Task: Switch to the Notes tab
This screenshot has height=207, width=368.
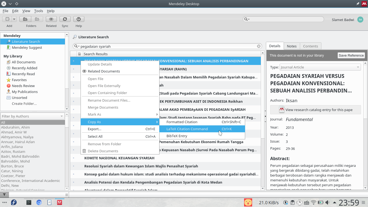Action: [291, 46]
